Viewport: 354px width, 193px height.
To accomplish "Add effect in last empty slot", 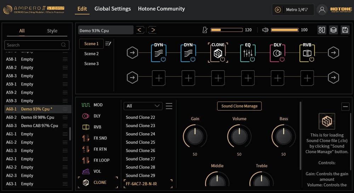I will [x=307, y=78].
